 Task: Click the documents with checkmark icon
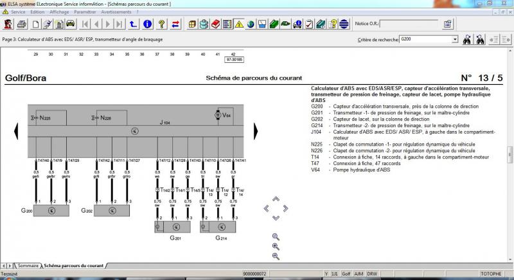[47, 24]
